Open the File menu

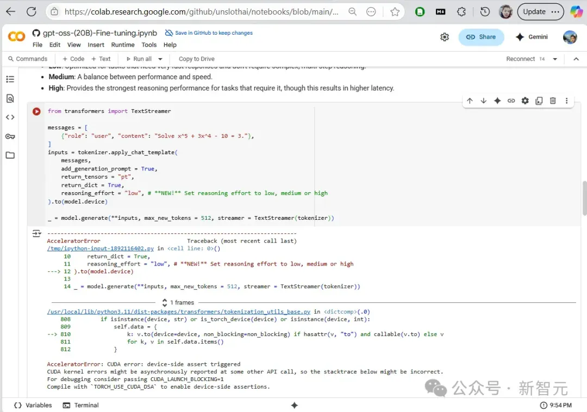[x=38, y=45]
